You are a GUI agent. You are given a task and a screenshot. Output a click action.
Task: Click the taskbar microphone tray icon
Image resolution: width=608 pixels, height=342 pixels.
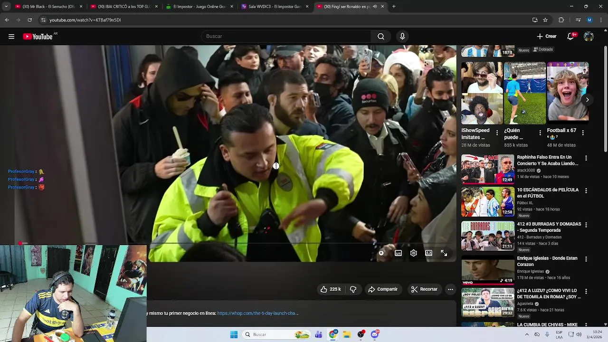[547, 334]
